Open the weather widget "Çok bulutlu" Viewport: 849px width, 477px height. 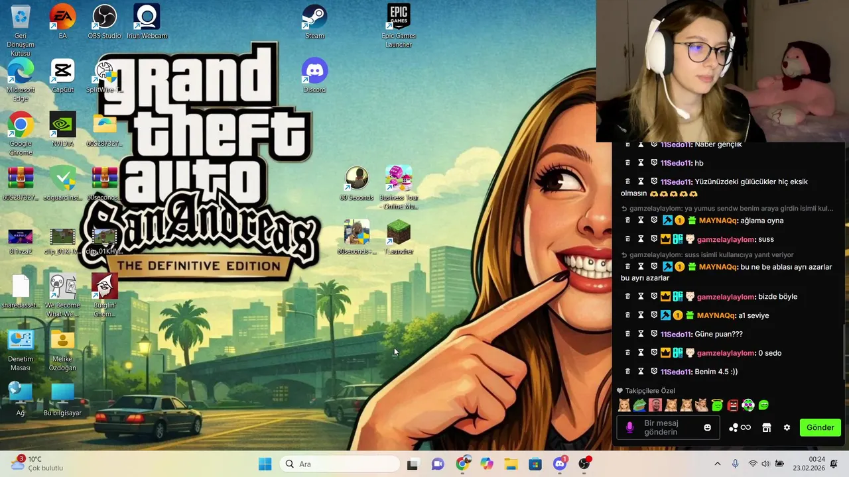(x=36, y=463)
